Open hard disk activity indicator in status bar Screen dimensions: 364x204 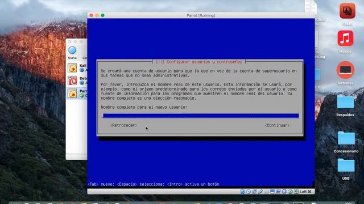[x=243, y=192]
